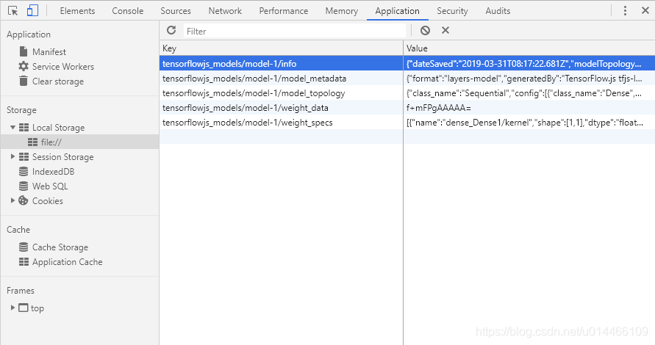The height and width of the screenshot is (345, 655).
Task: Refresh the storage table
Action: point(171,30)
